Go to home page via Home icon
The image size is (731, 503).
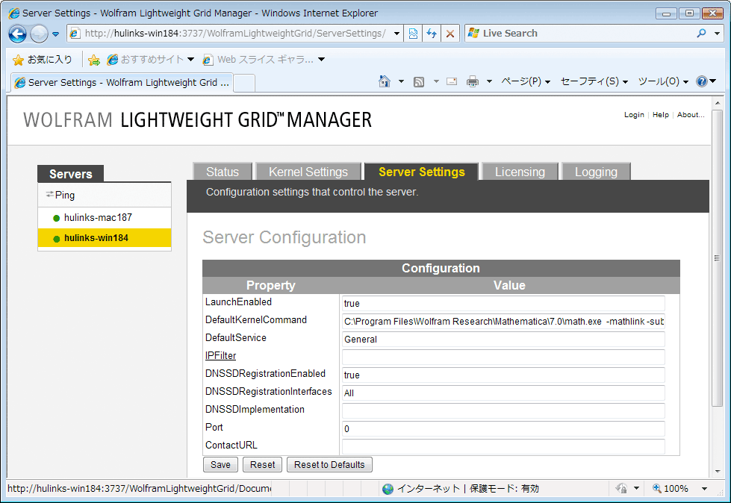click(x=385, y=81)
